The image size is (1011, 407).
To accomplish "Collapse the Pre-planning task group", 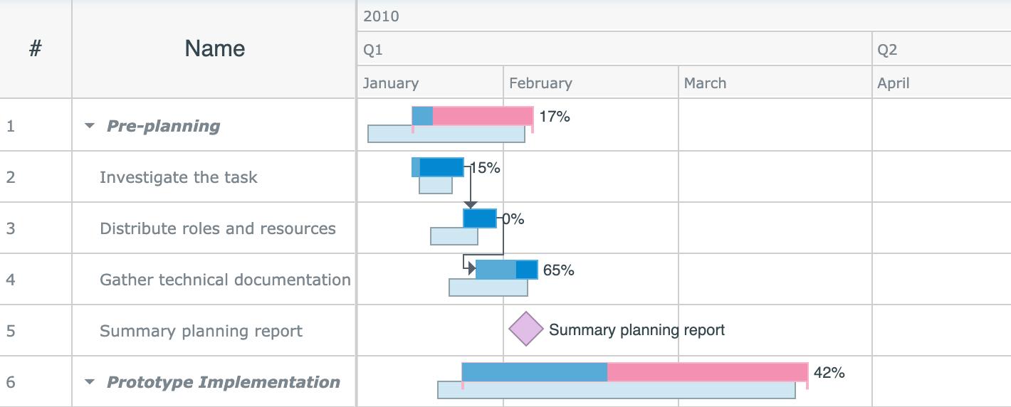I will coord(90,126).
